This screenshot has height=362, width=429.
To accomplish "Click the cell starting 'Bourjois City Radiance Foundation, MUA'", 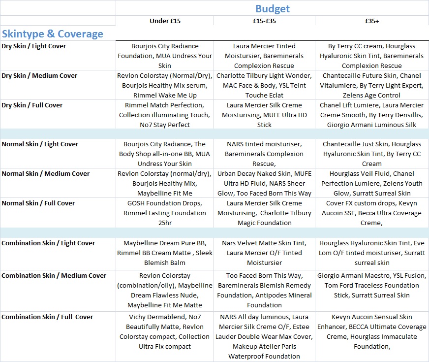I will tap(165, 56).
